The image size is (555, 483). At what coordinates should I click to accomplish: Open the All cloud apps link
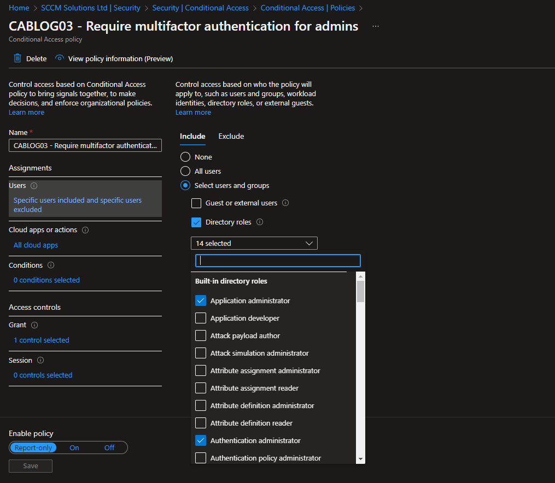point(36,245)
